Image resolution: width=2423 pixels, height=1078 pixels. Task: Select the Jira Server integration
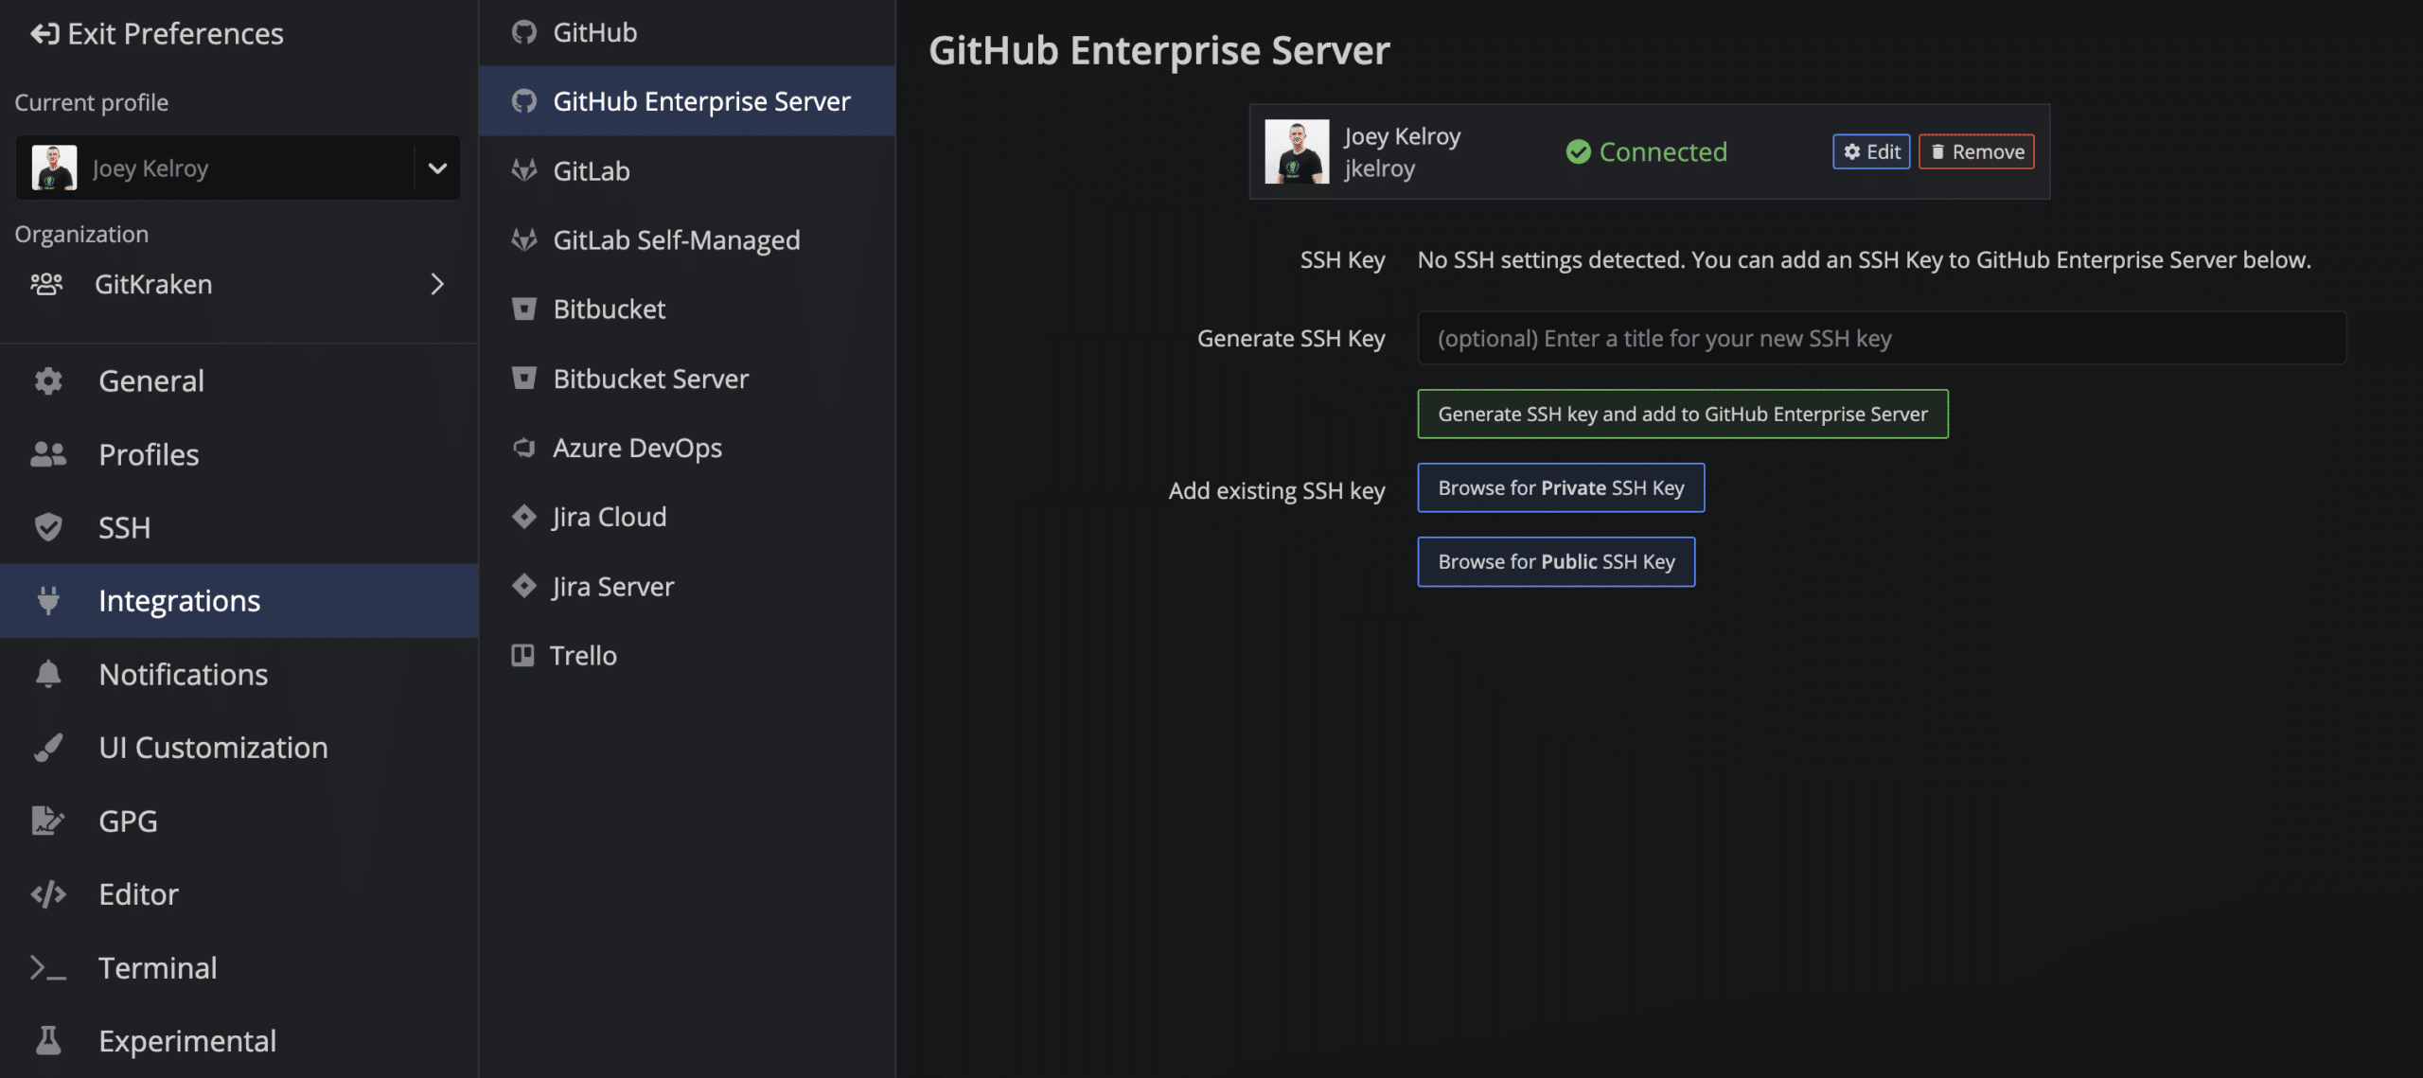pyautogui.click(x=687, y=586)
